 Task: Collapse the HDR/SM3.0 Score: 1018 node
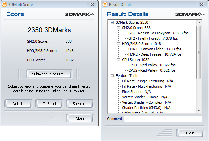coord(118,44)
